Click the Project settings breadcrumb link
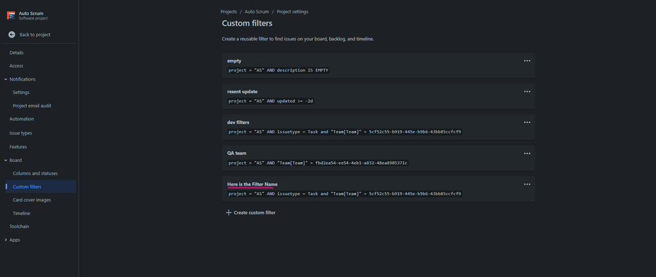The width and height of the screenshot is (656, 277). point(292,12)
